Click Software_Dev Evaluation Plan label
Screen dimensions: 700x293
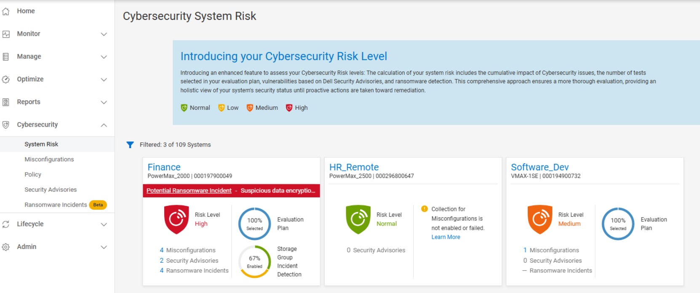coord(654,224)
